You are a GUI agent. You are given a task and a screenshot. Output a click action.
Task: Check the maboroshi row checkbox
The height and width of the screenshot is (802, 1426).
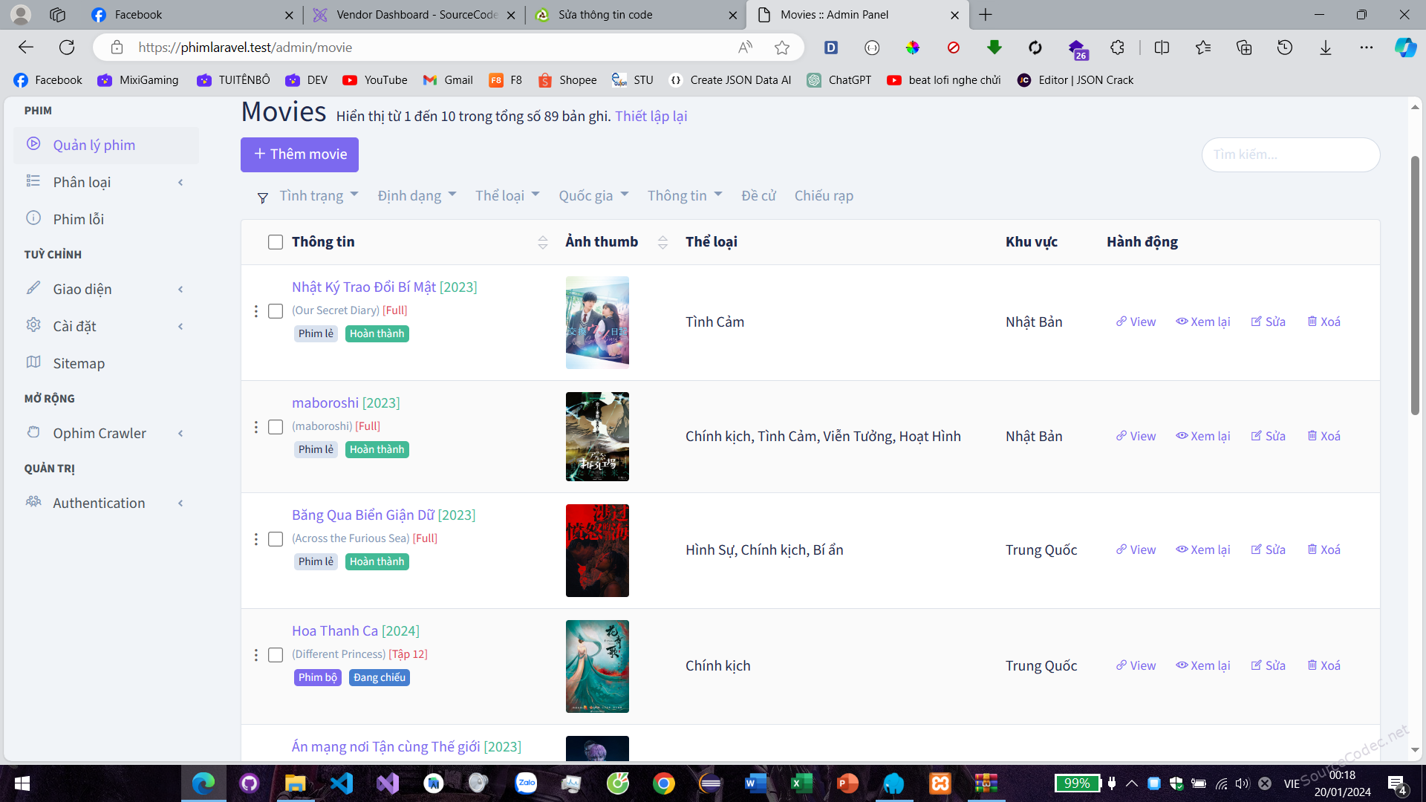tap(276, 427)
